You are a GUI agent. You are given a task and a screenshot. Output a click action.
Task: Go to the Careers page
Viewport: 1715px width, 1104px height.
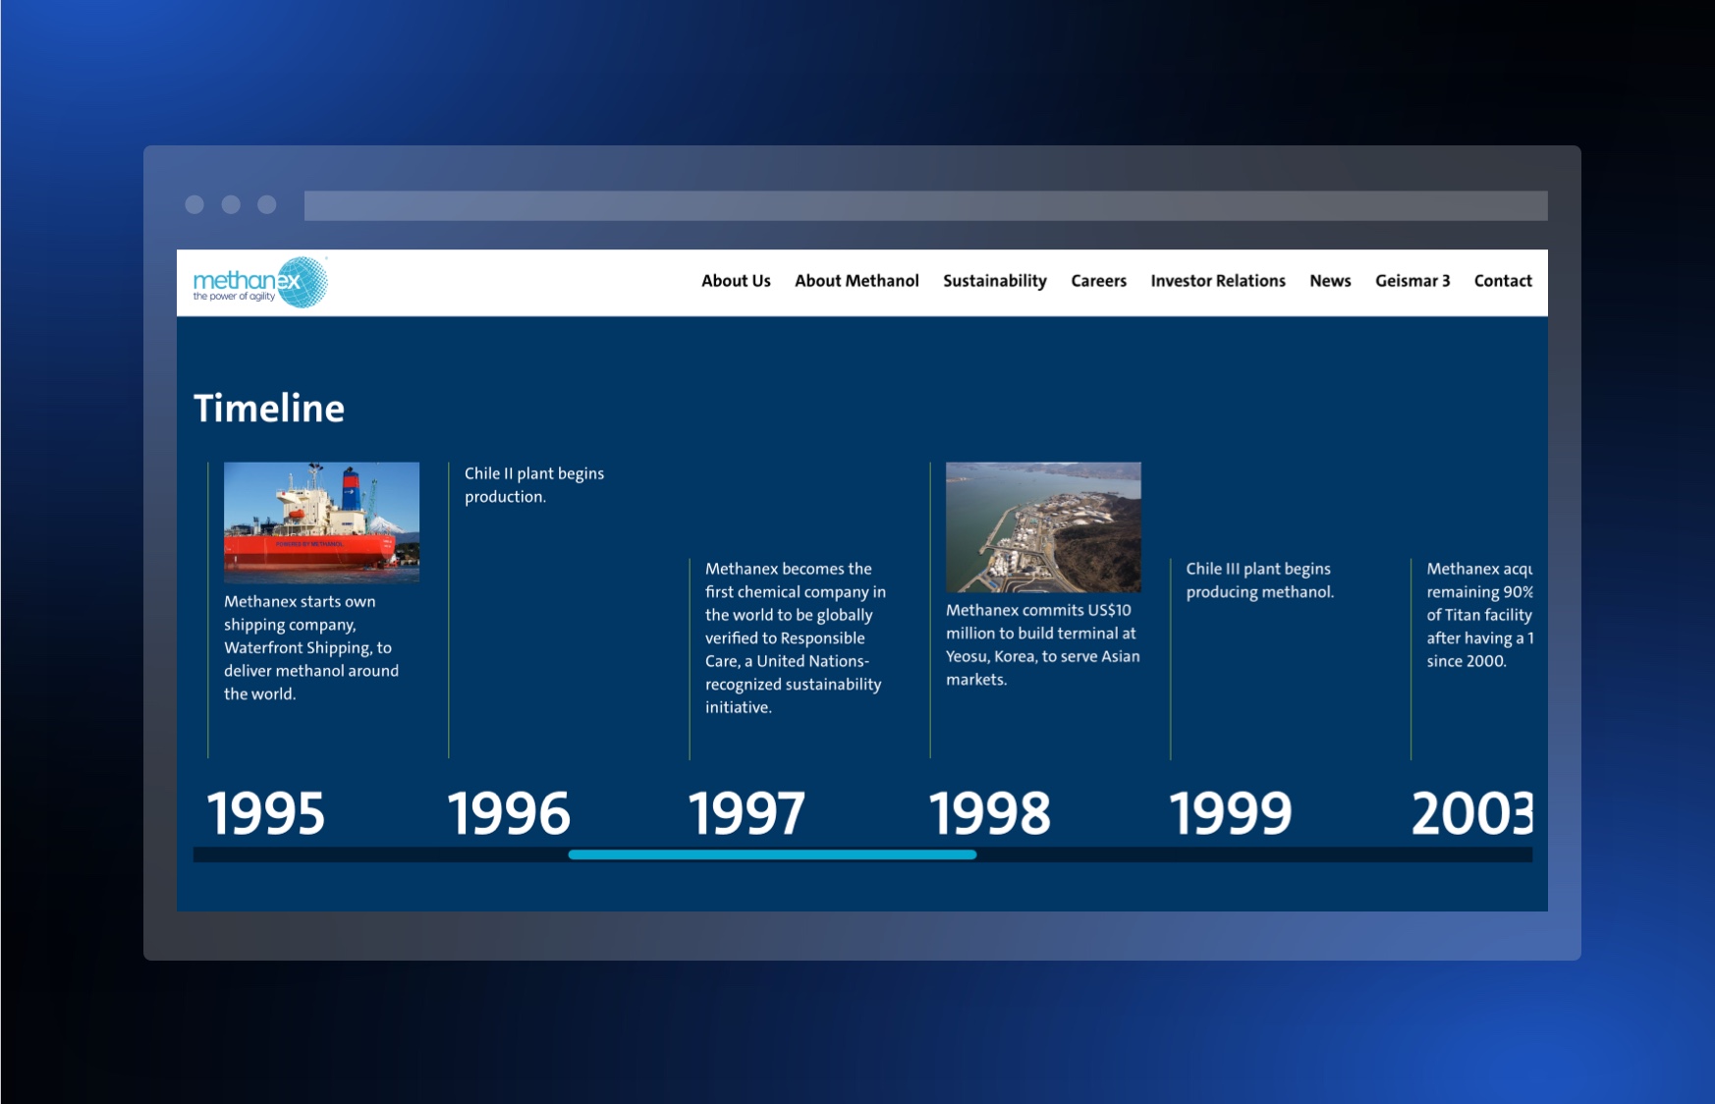pos(1098,281)
